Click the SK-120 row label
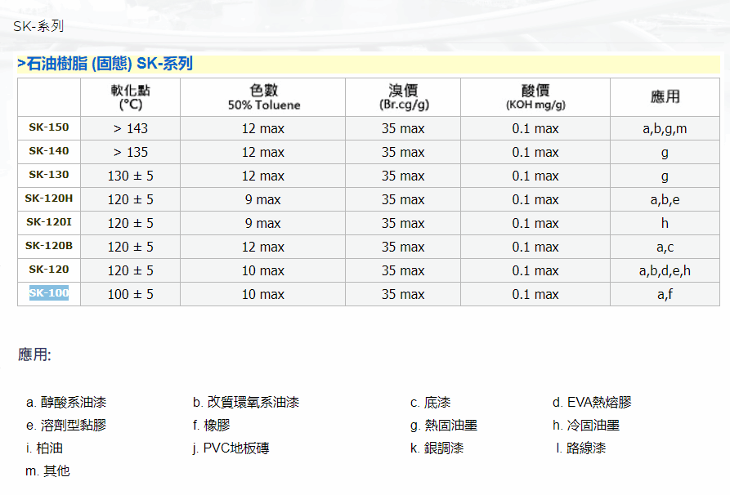Screen dimensions: 730x495 pyautogui.click(x=49, y=270)
